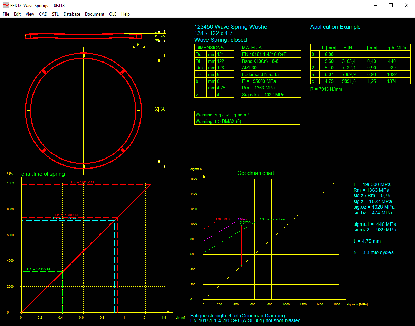Open the CAD menu
This screenshot has height=326, width=415.
43,14
